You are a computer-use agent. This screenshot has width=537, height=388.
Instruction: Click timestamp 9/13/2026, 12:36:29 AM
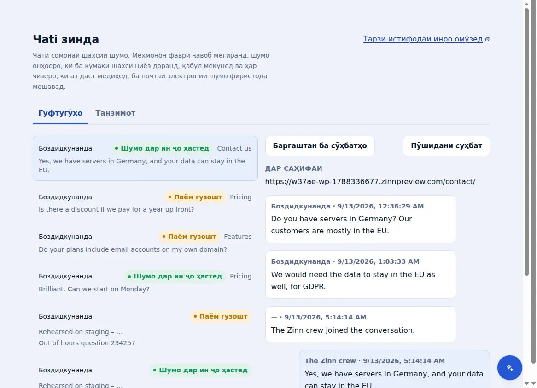(380, 206)
